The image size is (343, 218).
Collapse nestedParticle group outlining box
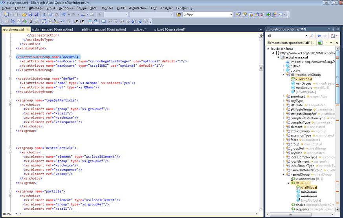pos(10,148)
